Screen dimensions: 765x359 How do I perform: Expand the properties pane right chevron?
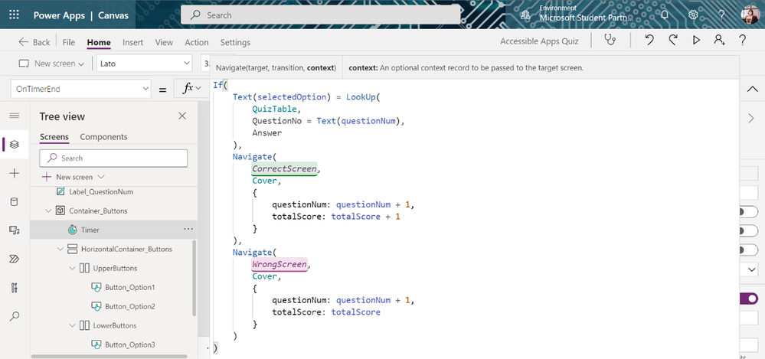tap(751, 118)
